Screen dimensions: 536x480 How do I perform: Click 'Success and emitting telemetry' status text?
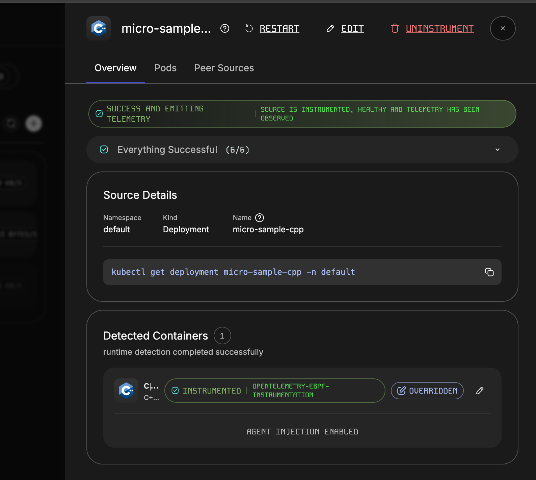click(155, 114)
